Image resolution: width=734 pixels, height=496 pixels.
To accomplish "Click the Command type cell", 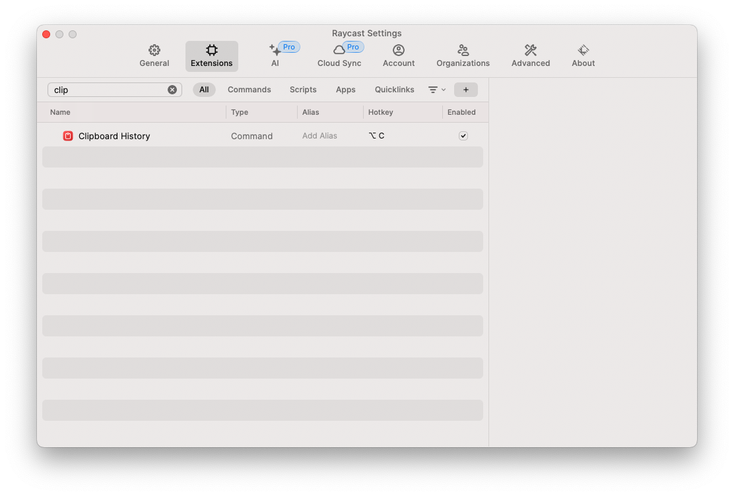I will tap(252, 136).
